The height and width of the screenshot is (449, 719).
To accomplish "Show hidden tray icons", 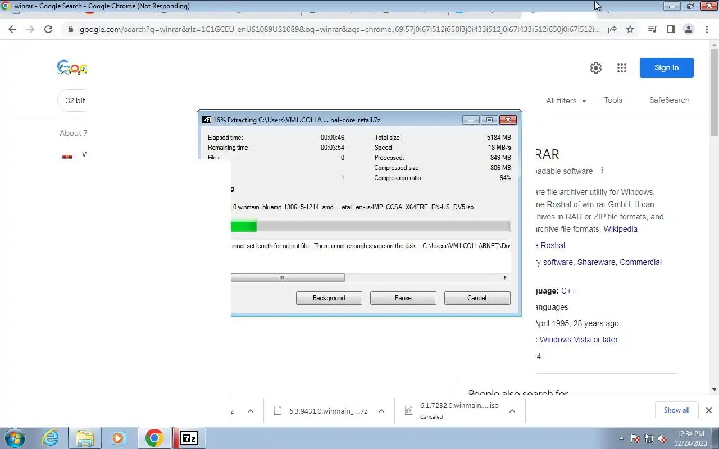I will coord(621,439).
